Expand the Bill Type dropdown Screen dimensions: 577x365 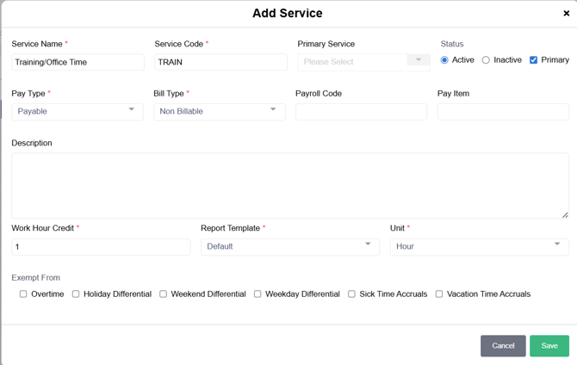219,111
